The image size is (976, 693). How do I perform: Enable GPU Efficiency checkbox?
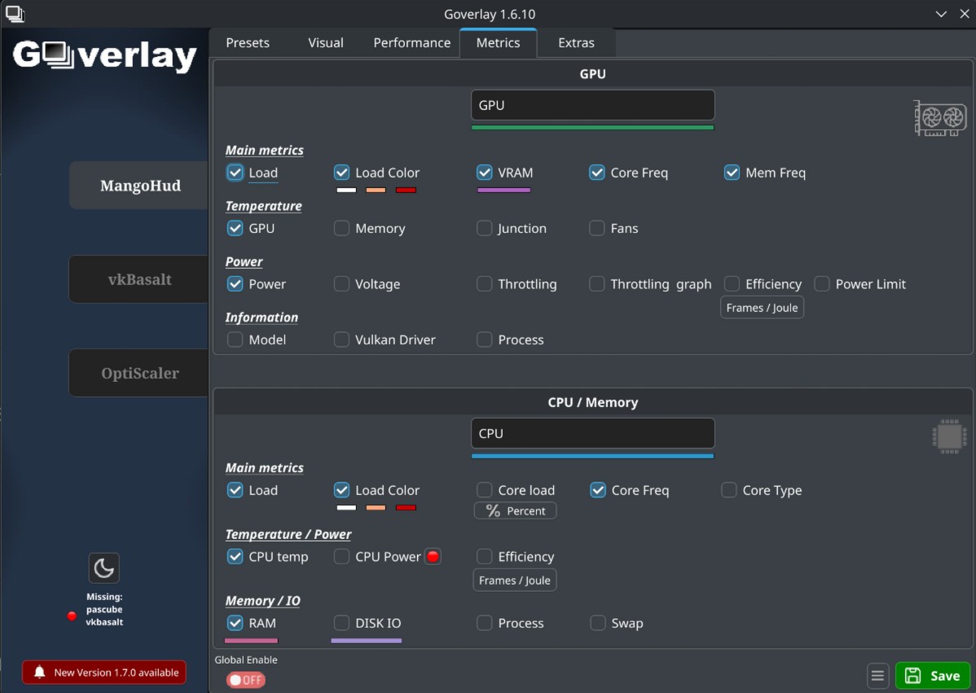(732, 283)
